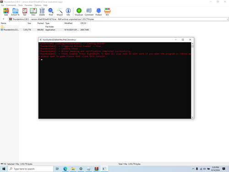Sort list by Modified column header

[71, 23]
